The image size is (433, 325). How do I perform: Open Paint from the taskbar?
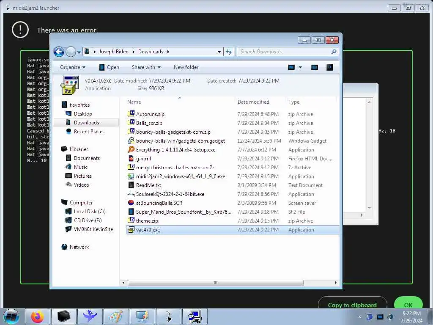pos(116,317)
